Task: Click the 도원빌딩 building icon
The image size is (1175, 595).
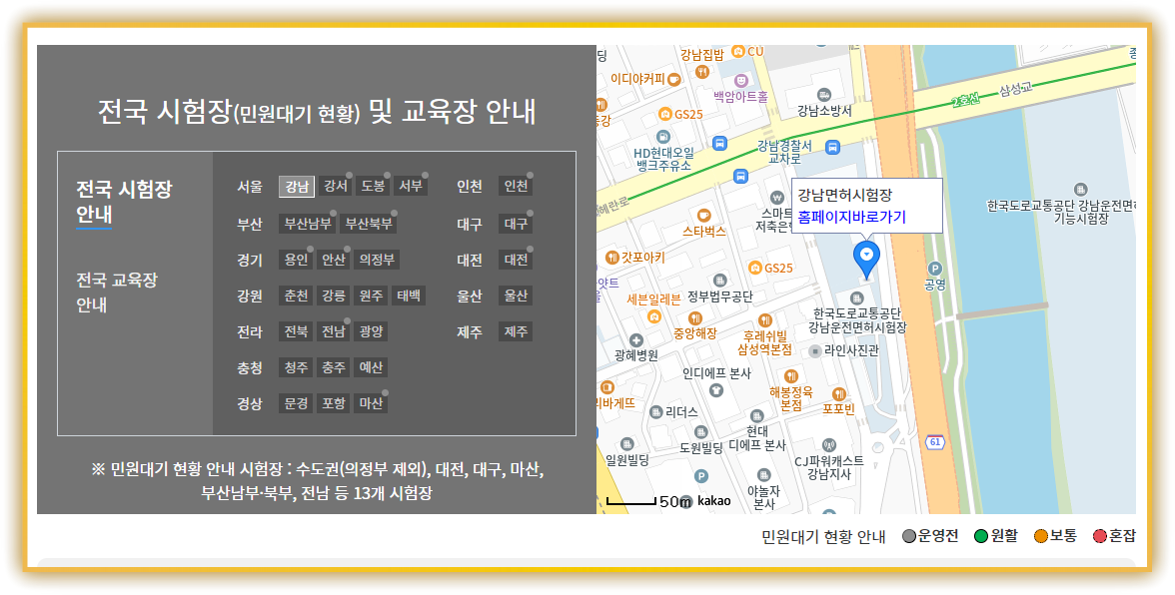Action: click(700, 432)
